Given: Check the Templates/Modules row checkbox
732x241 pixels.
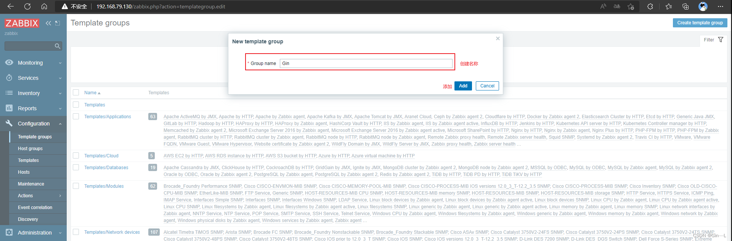Looking at the screenshot, I should [76, 186].
